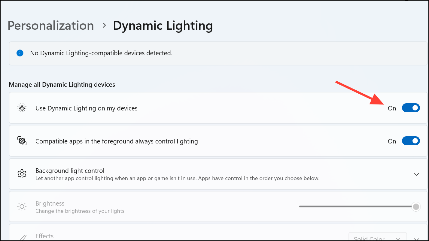This screenshot has width=429, height=241.
Task: Disable Use Dynamic Lighting on my devices
Action: [x=411, y=108]
